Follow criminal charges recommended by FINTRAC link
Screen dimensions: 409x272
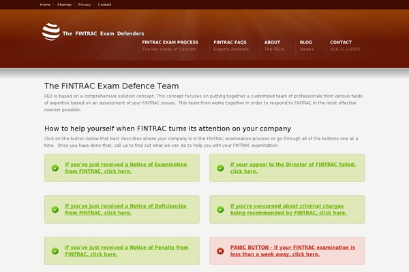click(x=288, y=209)
